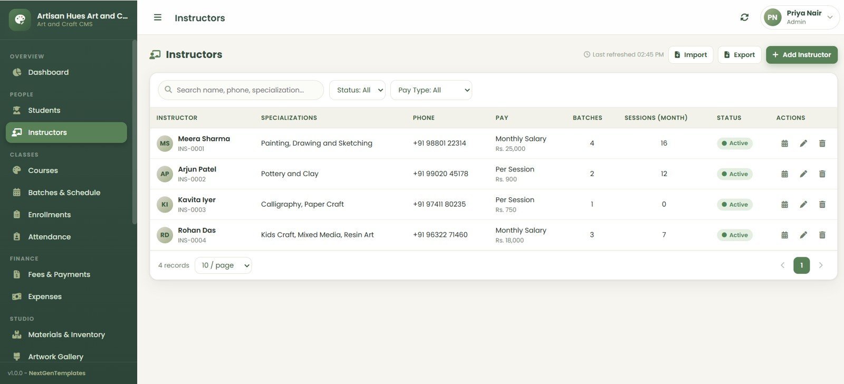
Task: Delete Arjun Patel with trash icon
Action: coord(822,174)
